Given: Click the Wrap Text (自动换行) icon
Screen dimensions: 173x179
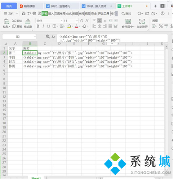Looking at the screenshot, I should coord(142,21).
